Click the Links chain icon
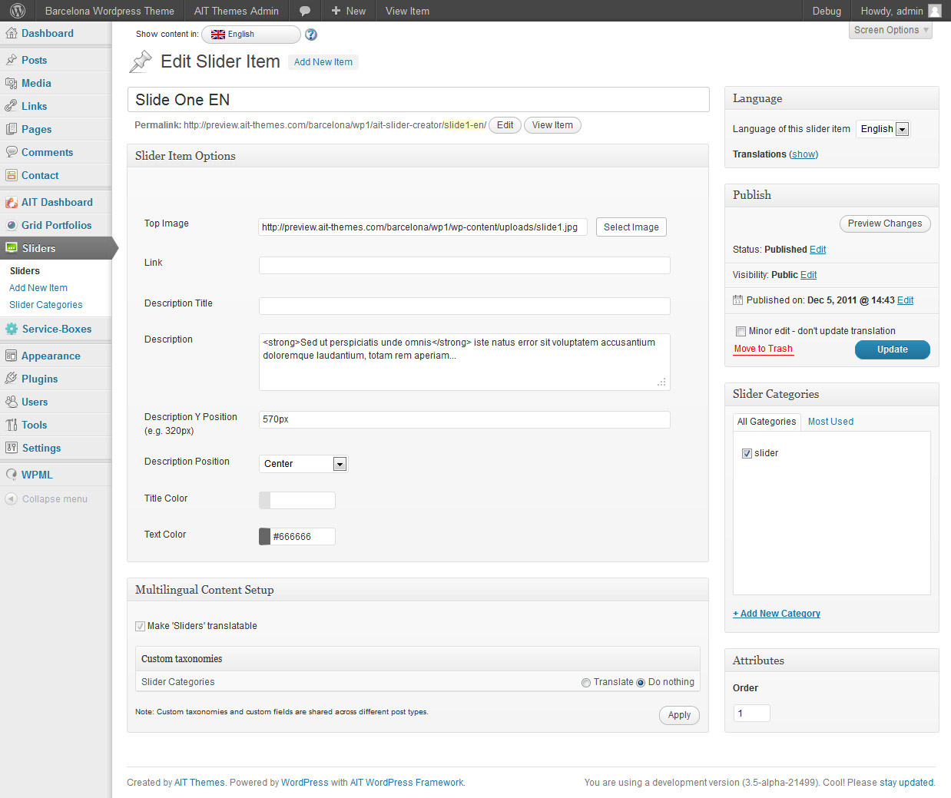This screenshot has height=798, width=951. point(12,106)
